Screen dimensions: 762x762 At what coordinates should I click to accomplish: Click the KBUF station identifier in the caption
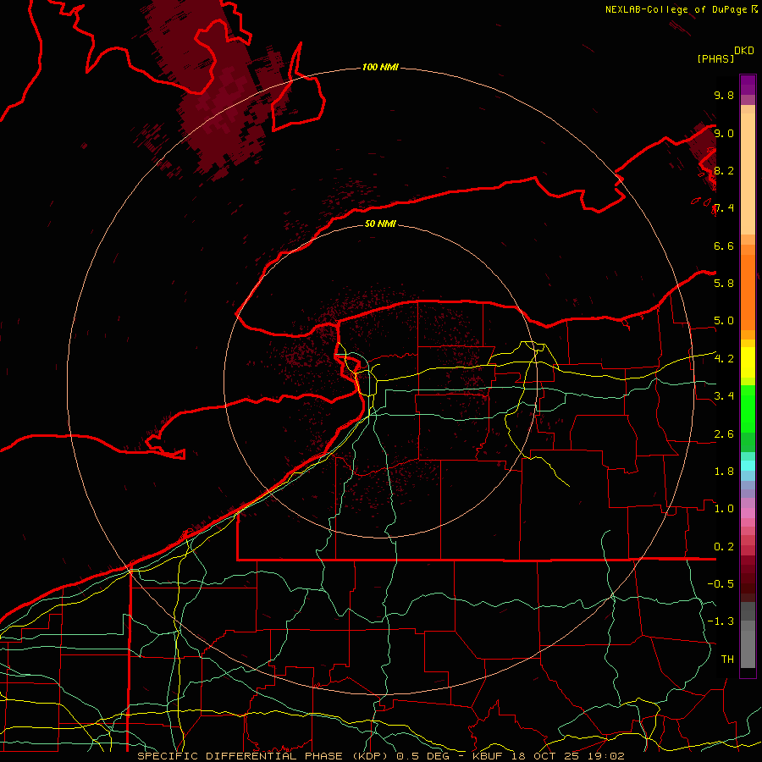(x=488, y=756)
